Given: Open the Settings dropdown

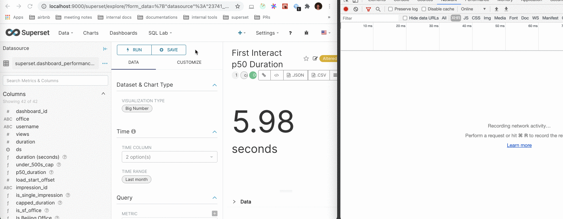Looking at the screenshot, I should click(x=267, y=33).
